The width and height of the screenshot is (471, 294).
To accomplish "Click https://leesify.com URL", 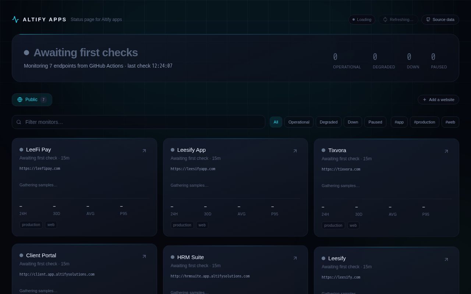I will [x=341, y=277].
